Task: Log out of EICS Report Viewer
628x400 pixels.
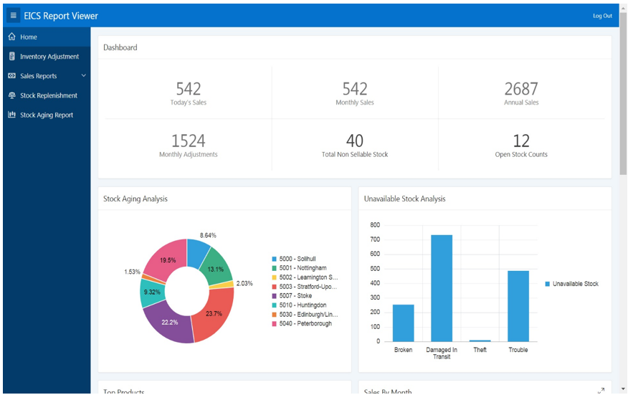Action: click(602, 16)
